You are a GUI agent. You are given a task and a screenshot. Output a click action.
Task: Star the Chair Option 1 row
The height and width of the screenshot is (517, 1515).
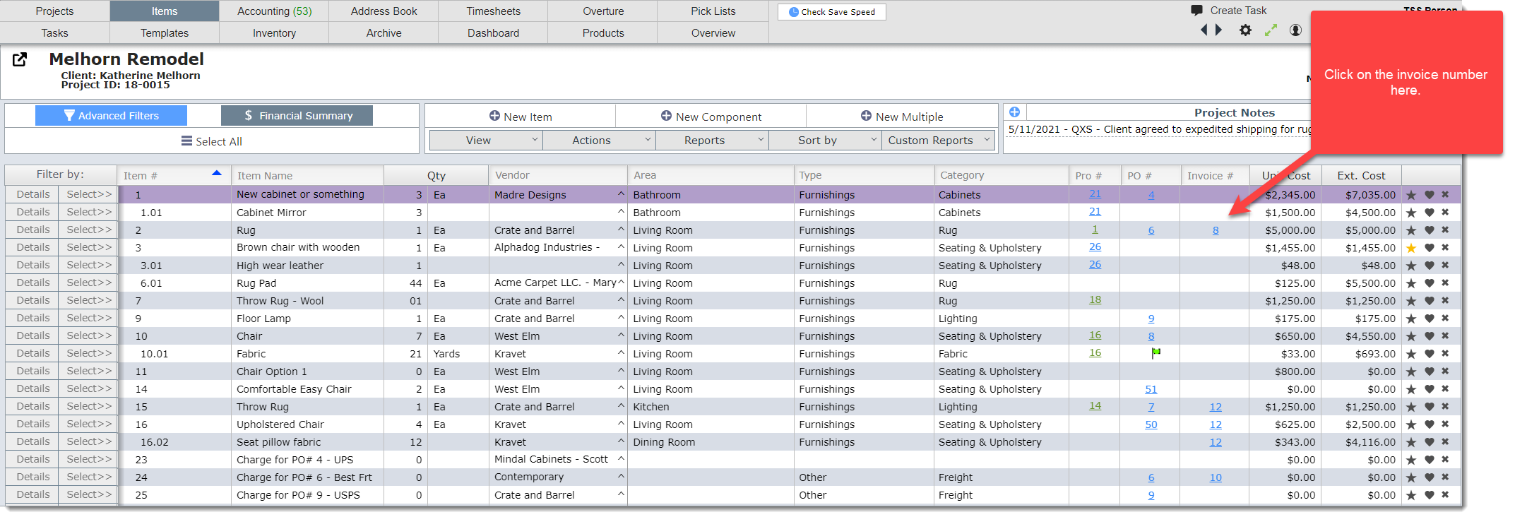(x=1411, y=372)
